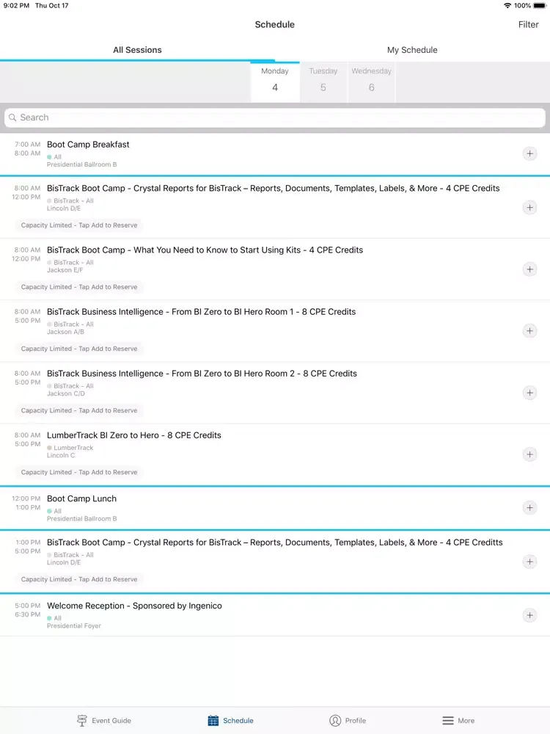Add the Start Using Kits session
The image size is (550, 734).
coord(529,269)
